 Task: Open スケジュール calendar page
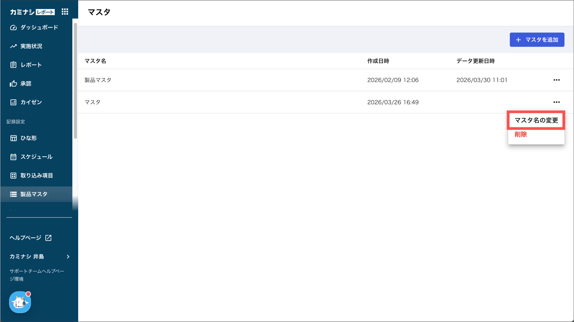coord(36,157)
